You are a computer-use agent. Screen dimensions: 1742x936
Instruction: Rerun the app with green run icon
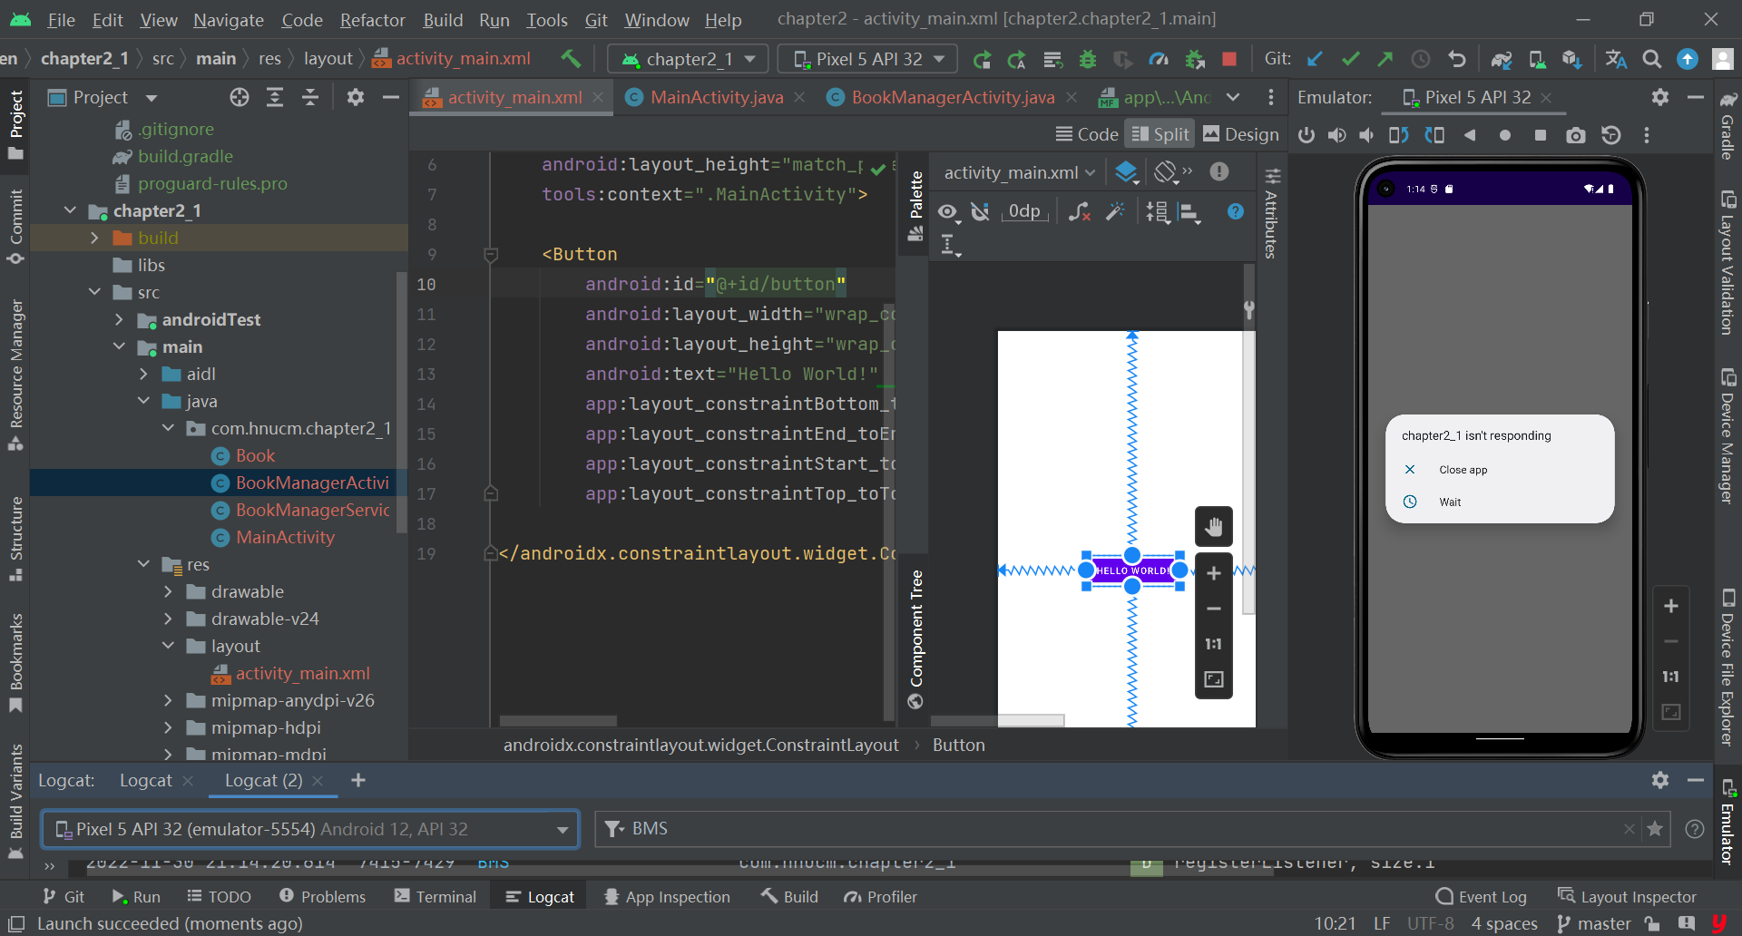[982, 59]
